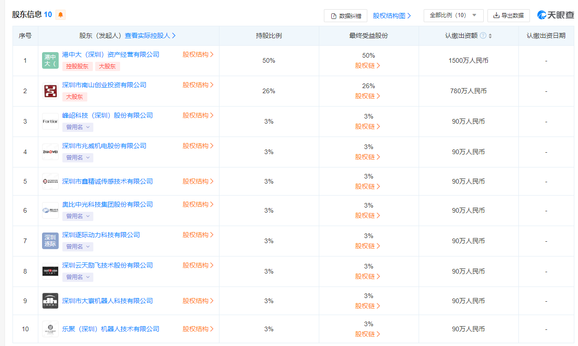
Task: Open 股权结构 for 港中大资产经营
Action: point(198,54)
